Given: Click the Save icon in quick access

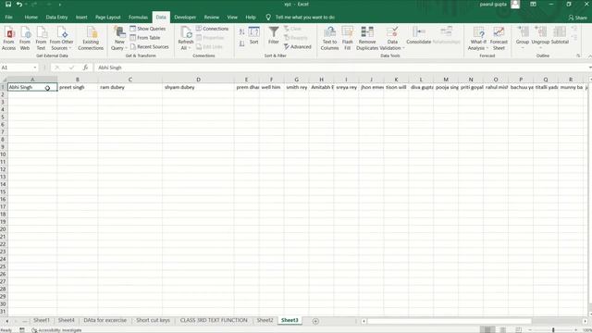Looking at the screenshot, I should [x=8, y=5].
